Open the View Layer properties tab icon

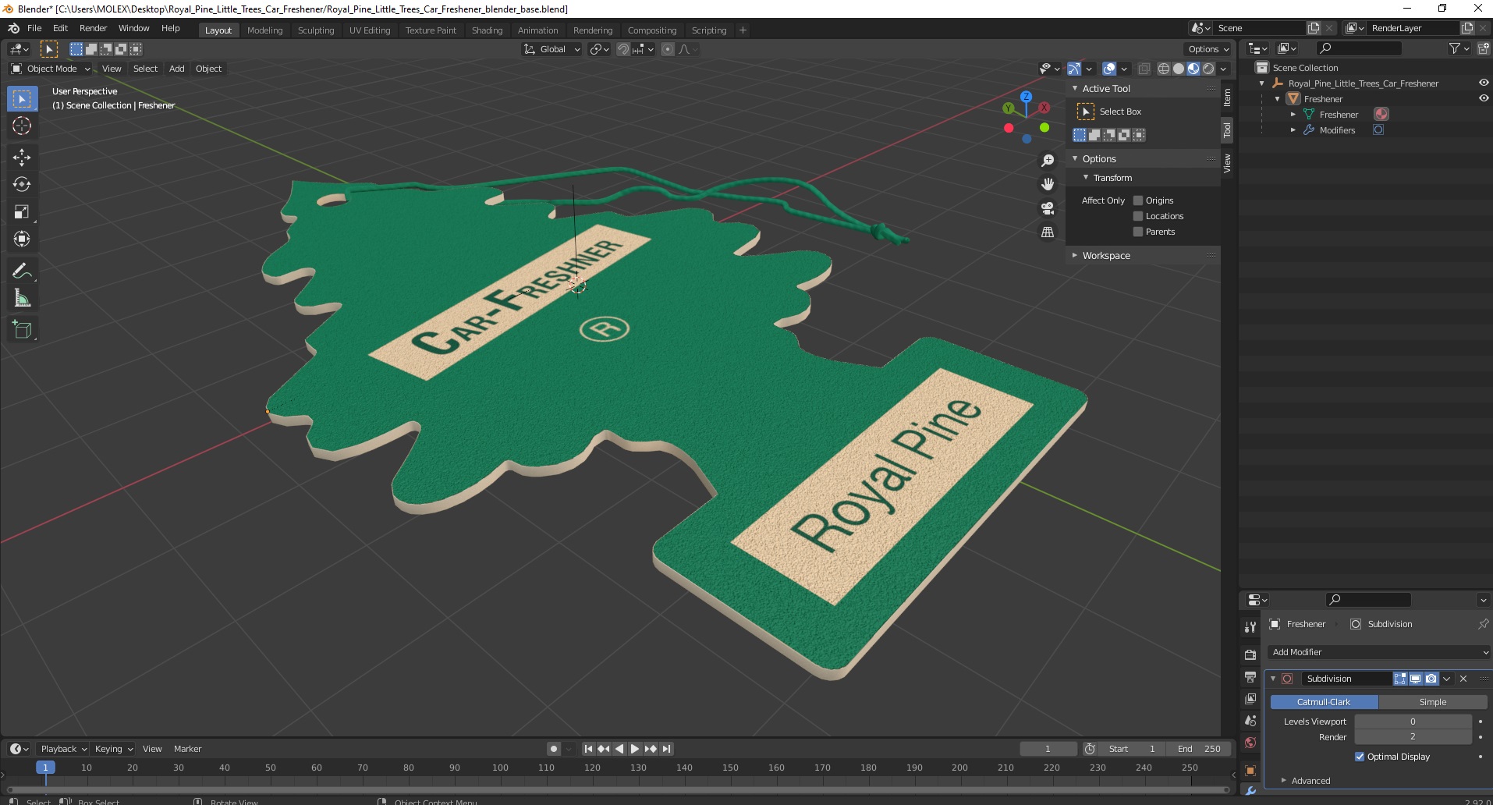tap(1250, 698)
